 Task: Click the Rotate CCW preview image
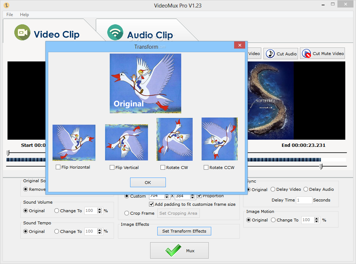pos(219,139)
